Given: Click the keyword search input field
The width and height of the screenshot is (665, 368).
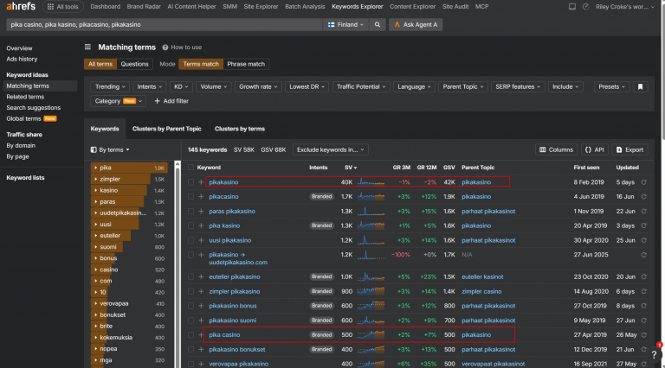Looking at the screenshot, I should [x=165, y=24].
